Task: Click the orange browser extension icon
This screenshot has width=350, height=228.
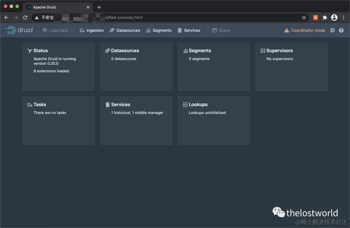Action: point(315,17)
